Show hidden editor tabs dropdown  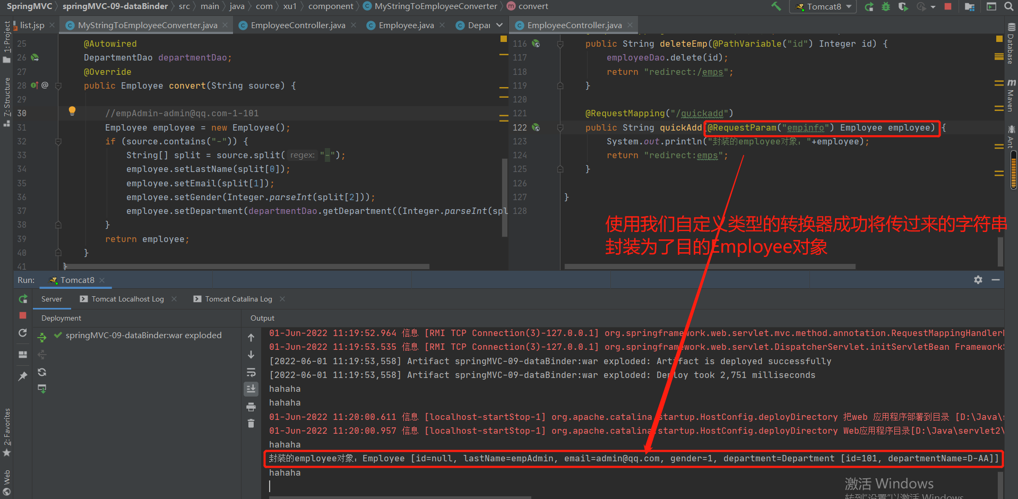click(499, 25)
